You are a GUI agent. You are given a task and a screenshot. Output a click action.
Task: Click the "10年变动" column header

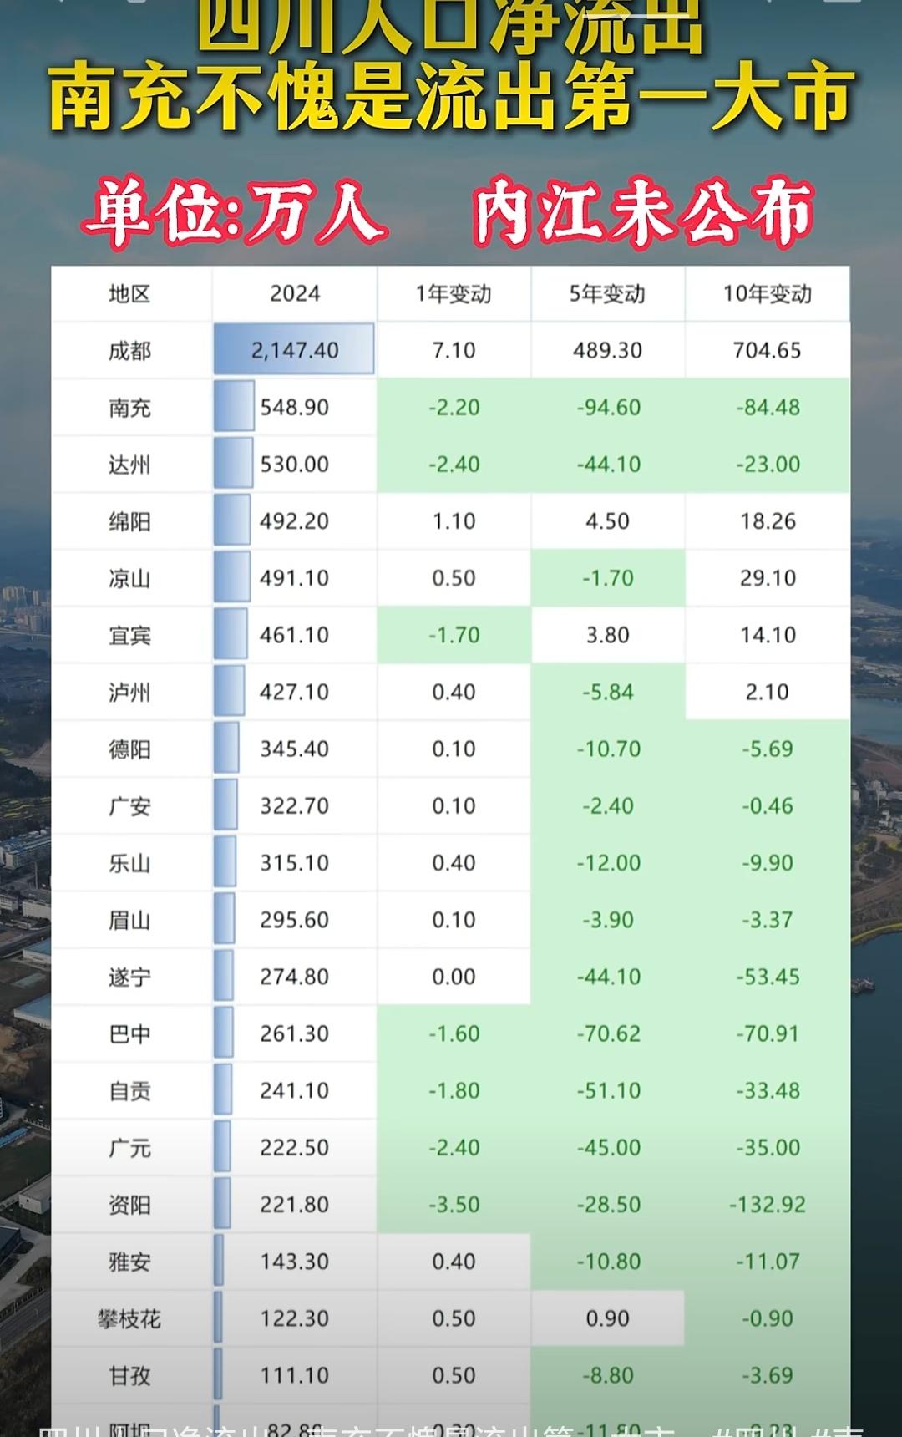[x=768, y=294]
